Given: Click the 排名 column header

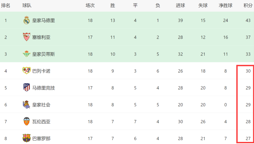Looking at the screenshot, I should point(6,6).
